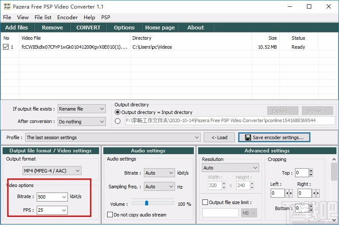
Task: Open the Sampling freq. Auto dropdown
Action: click(x=159, y=187)
